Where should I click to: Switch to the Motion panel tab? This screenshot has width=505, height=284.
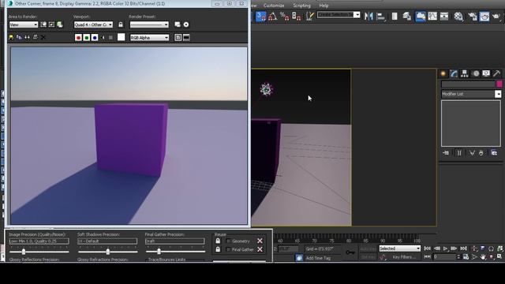(475, 73)
